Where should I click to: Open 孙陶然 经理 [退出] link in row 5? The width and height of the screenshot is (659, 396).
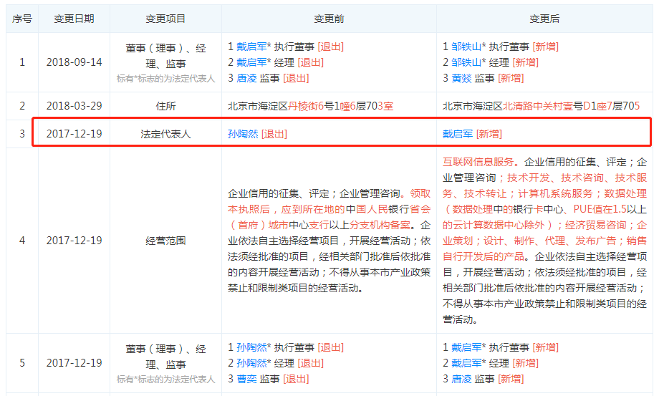(251, 363)
